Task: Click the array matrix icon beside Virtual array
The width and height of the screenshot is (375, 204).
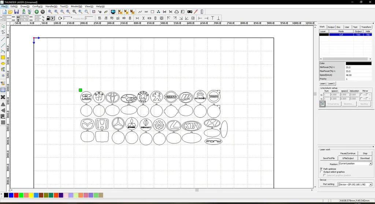Action: pyautogui.click(x=322, y=104)
